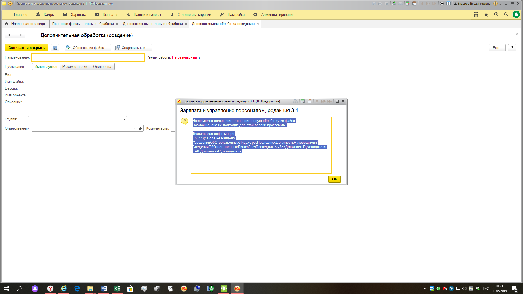Screen dimensions: 523x294
Task: Open File Explorer from taskbar
Action: [x=90, y=289]
